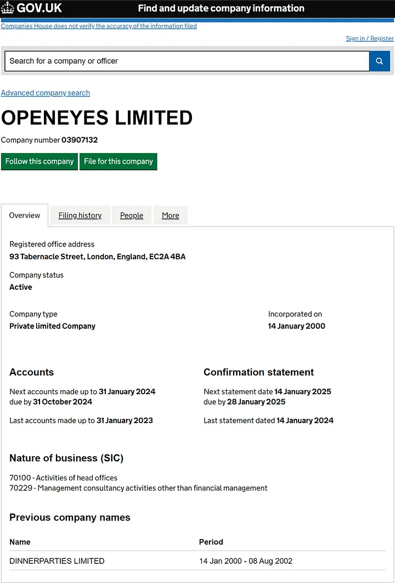Click the incorporation date 14 January 2000

(x=297, y=326)
